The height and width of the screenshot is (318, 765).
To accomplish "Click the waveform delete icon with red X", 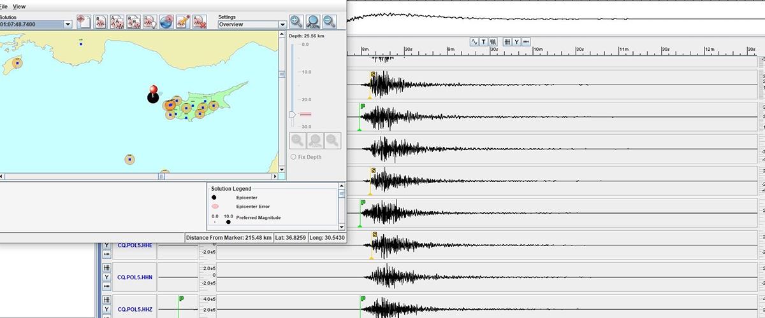I will coord(200,22).
